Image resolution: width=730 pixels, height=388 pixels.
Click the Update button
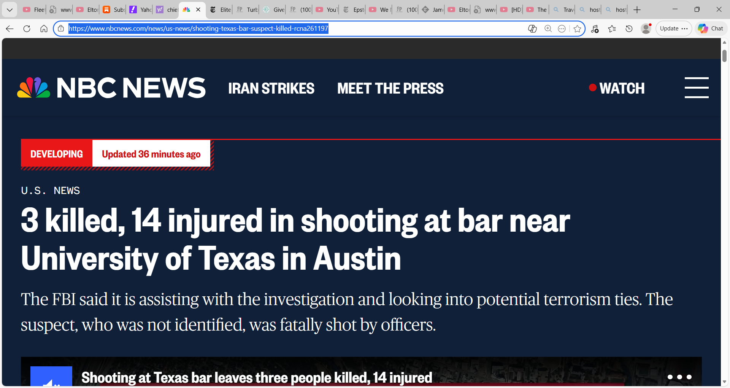[674, 29]
